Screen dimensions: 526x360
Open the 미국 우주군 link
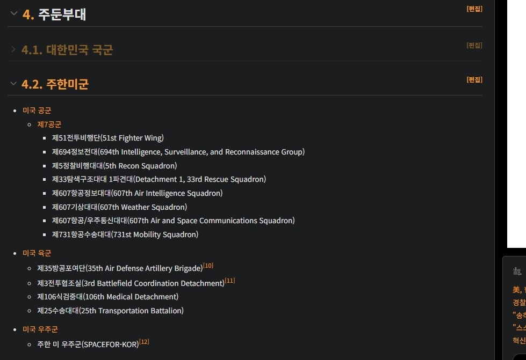[40, 329]
